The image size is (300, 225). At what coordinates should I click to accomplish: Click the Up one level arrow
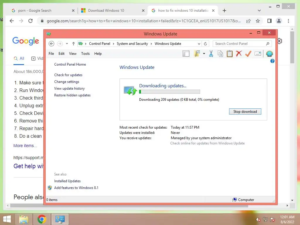pyautogui.click(x=73, y=44)
